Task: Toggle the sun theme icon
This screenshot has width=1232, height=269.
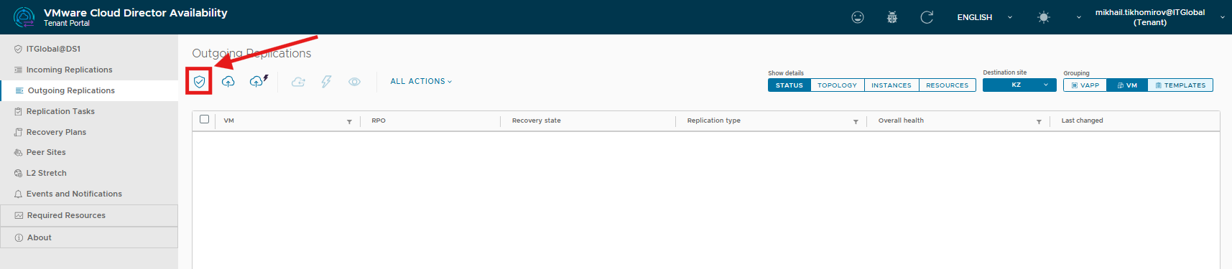Action: coord(1044,17)
